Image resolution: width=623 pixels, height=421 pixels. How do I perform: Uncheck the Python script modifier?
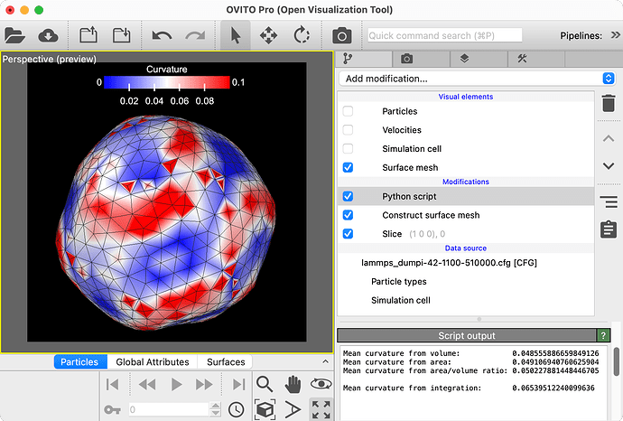point(348,196)
